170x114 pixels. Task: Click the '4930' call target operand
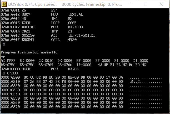pos(72,40)
